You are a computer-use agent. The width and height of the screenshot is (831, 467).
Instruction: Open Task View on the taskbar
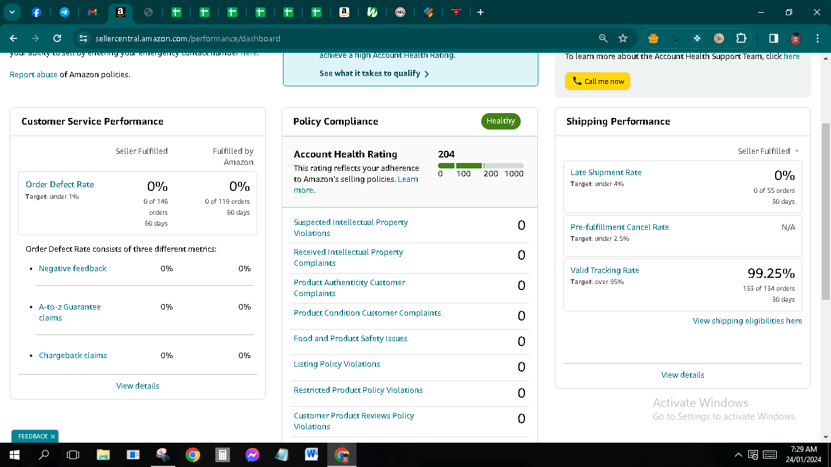73,454
